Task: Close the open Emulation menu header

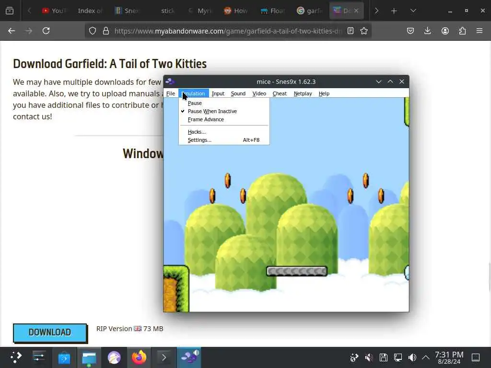Action: [x=194, y=93]
